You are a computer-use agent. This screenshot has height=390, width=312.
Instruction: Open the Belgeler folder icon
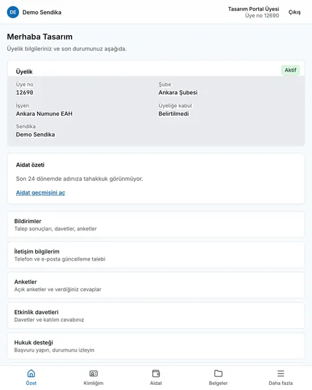tap(218, 373)
